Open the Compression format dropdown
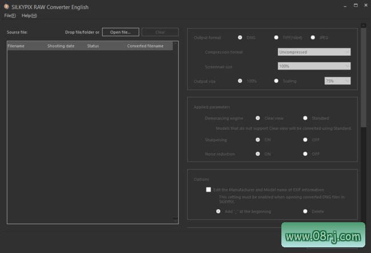Image resolution: width=371 pixels, height=253 pixels. click(314, 52)
